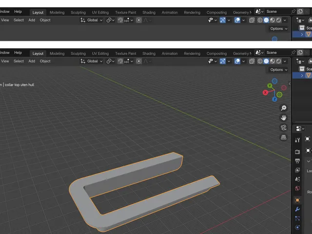
Task: Switch to Modeling tab in lower window
Action: 57,53
